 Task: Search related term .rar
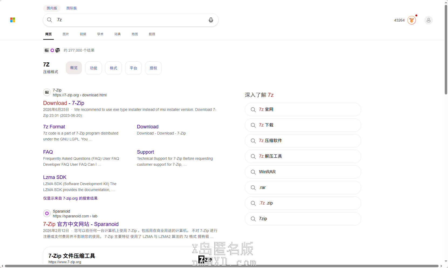point(303,188)
